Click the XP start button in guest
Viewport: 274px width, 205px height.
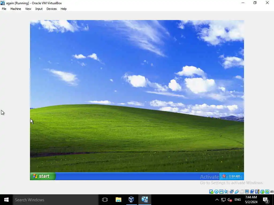coord(43,176)
